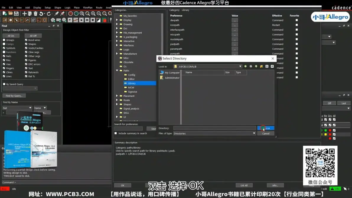Click the Delete trash can toolbar icon
The height and width of the screenshot is (198, 352).
[35, 14]
